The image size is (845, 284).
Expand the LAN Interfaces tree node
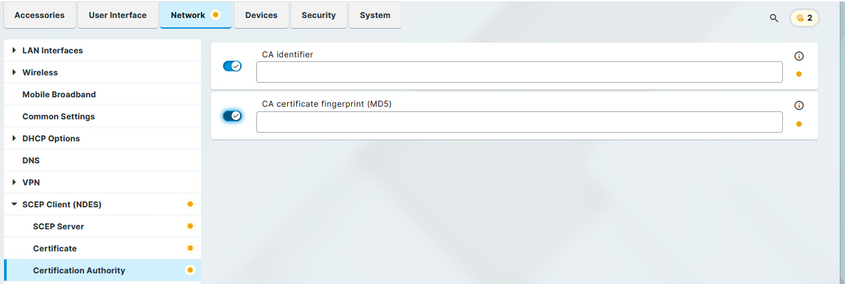point(14,51)
